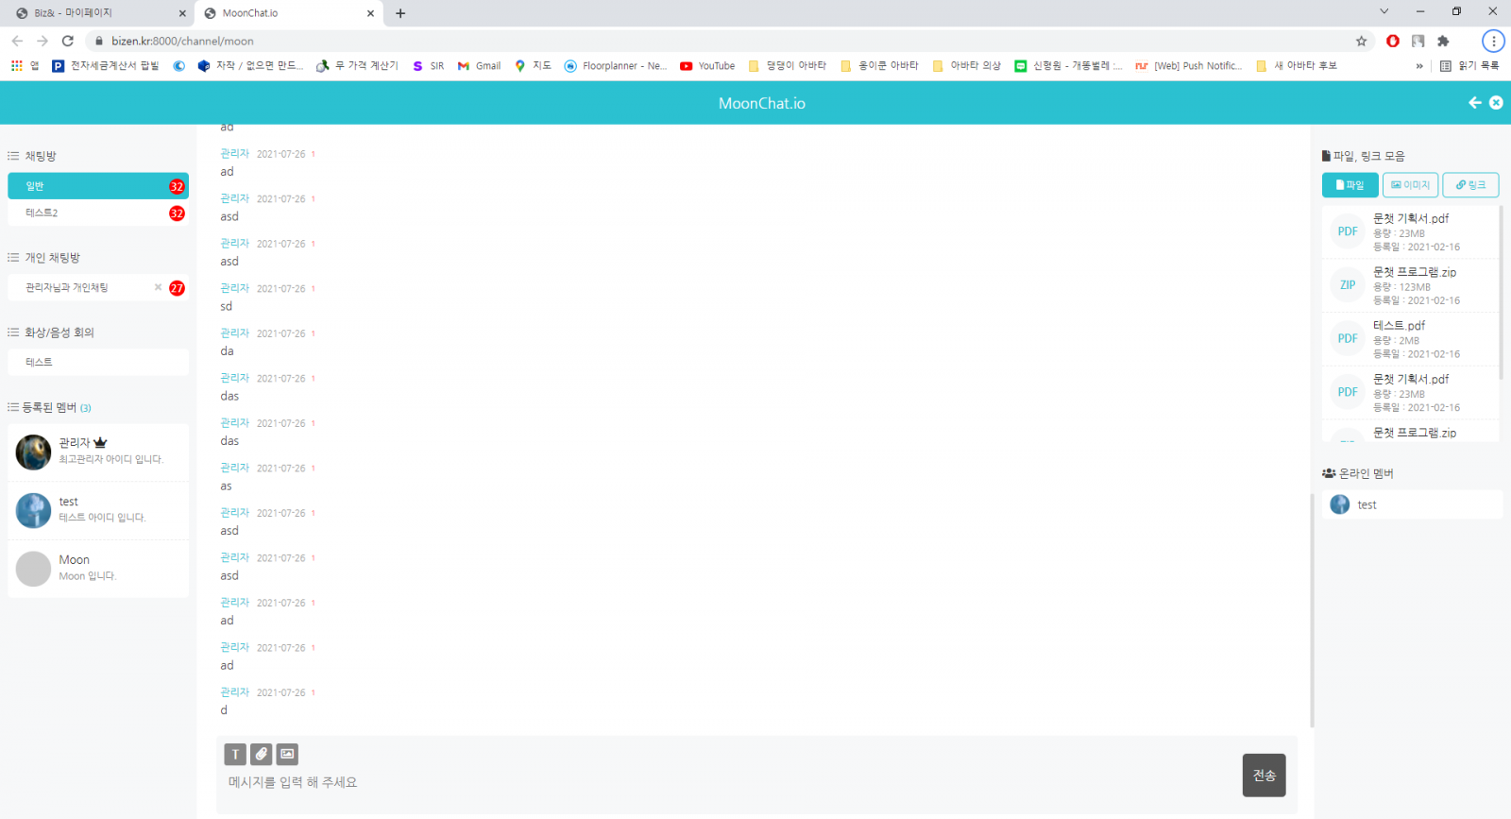Screen dimensions: 1511x819
Task: Open the 옹이쿤 아바타 bookmark folder
Action: [x=879, y=66]
